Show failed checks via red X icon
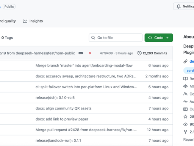 (90, 53)
